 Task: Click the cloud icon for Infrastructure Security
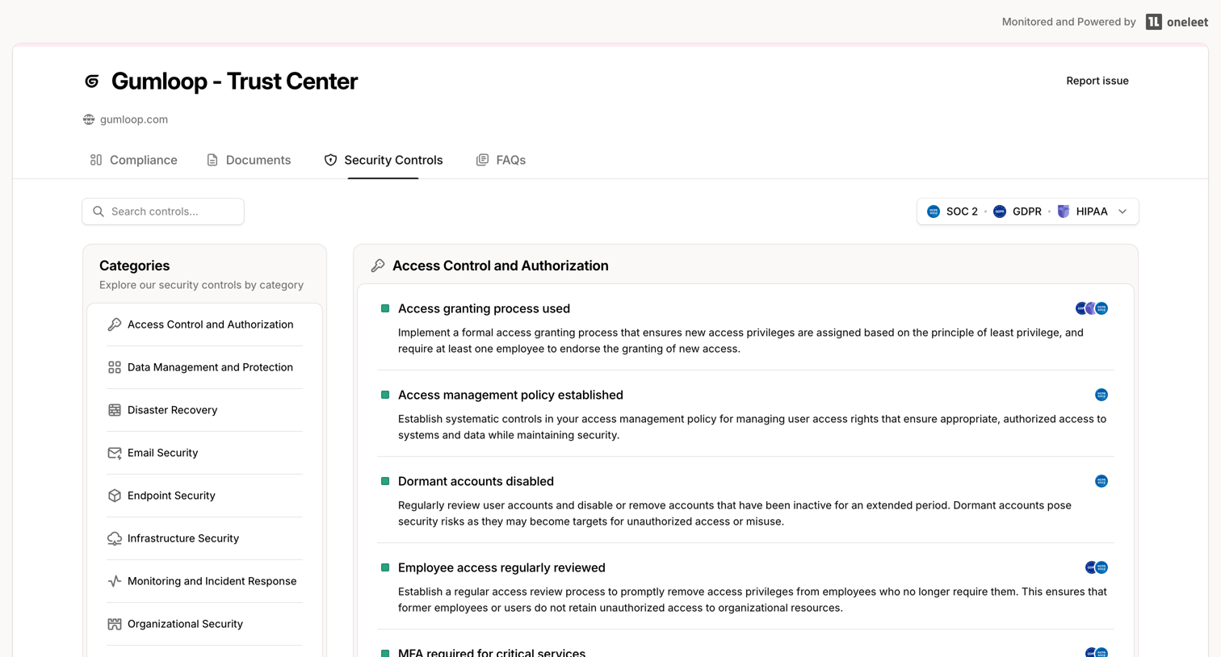coord(115,538)
